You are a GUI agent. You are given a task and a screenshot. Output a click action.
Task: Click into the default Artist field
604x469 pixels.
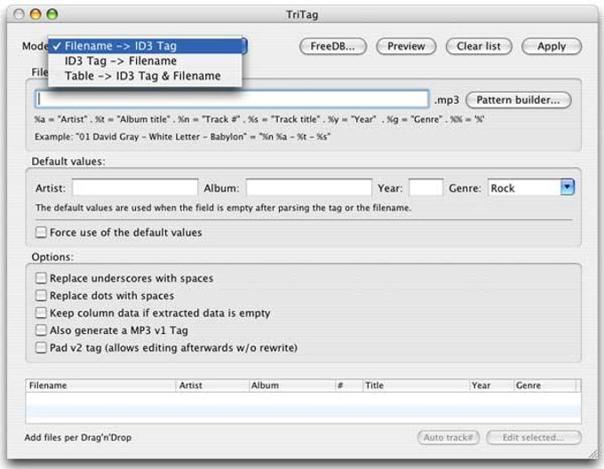[135, 187]
